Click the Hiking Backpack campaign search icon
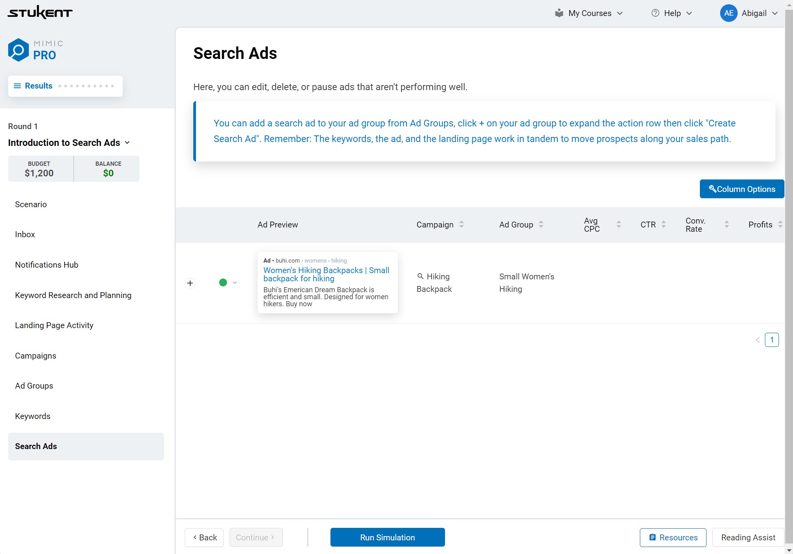The height and width of the screenshot is (554, 793). [x=420, y=276]
